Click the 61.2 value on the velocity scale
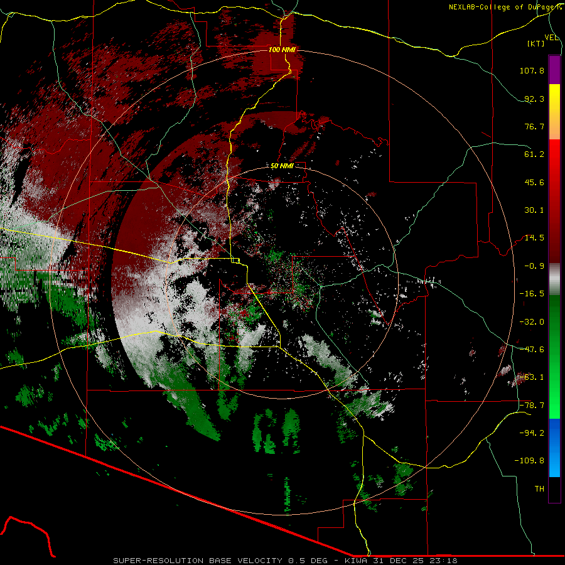Viewport: 565px width, 565px height. click(534, 154)
